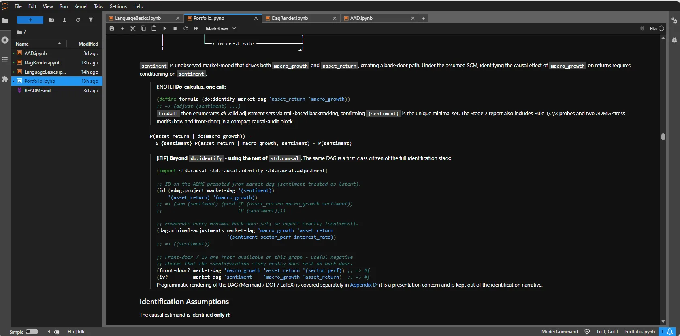
Task: Open the Kernel menu
Action: tap(81, 6)
